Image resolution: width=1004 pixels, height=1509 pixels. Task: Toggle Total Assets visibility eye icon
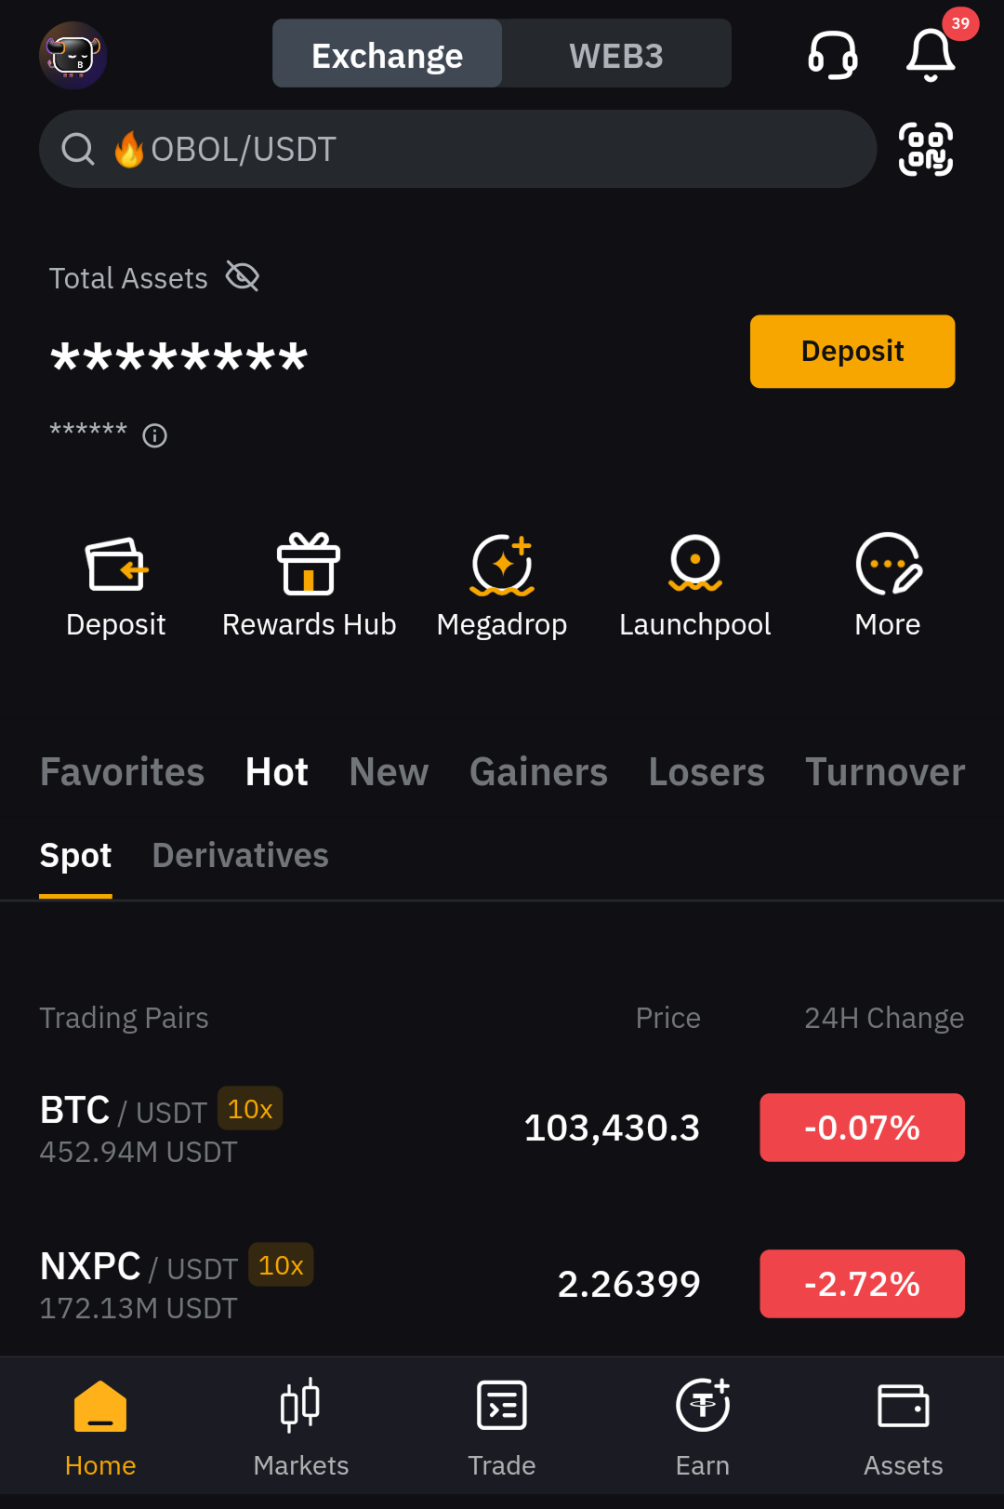(243, 276)
